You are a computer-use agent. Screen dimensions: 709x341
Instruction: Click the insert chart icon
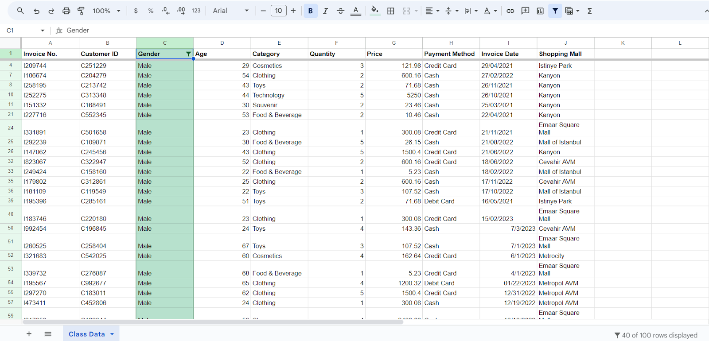coord(540,11)
